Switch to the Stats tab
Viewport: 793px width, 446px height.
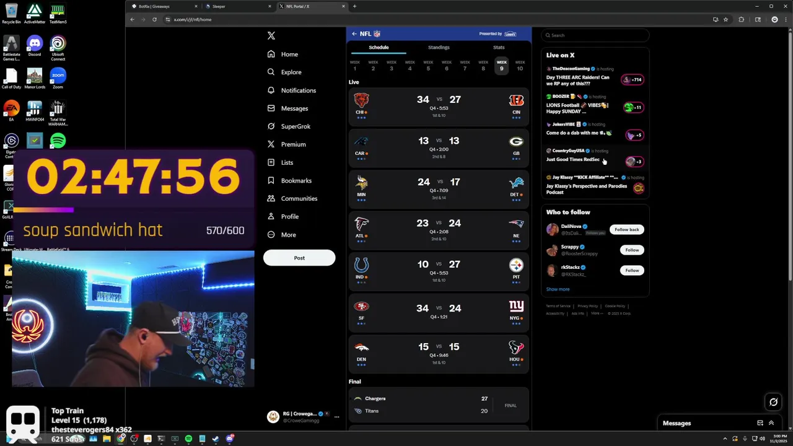click(x=499, y=48)
